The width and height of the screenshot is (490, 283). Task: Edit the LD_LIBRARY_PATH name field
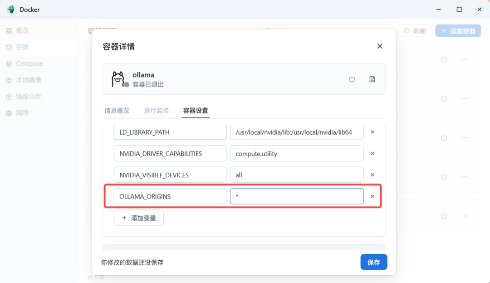tap(170, 132)
